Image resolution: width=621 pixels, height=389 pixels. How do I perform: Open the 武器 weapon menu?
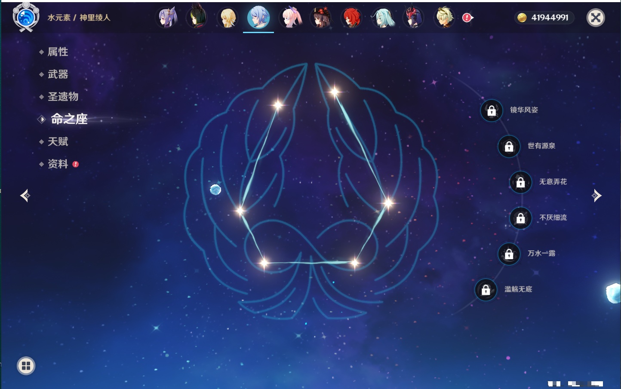[x=58, y=74]
